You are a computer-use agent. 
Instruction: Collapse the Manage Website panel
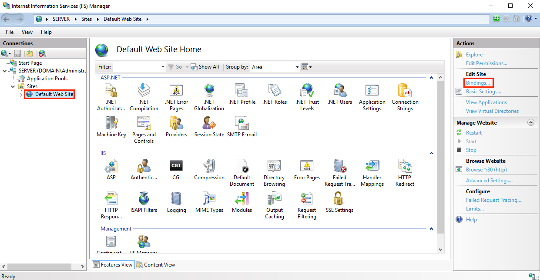[x=530, y=122]
